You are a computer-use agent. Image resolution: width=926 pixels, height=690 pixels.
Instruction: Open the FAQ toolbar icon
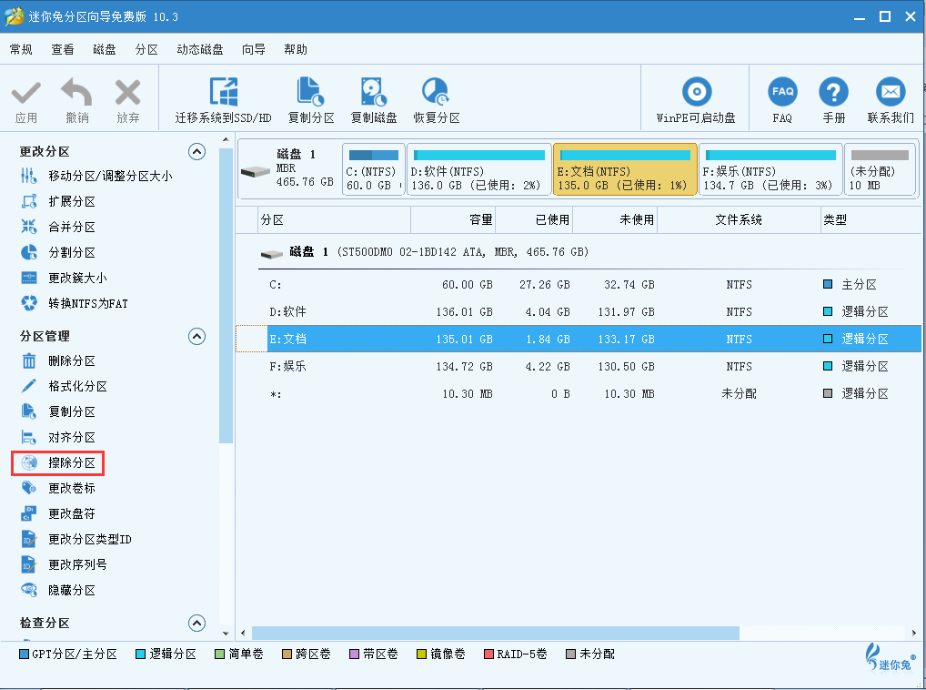tap(782, 92)
